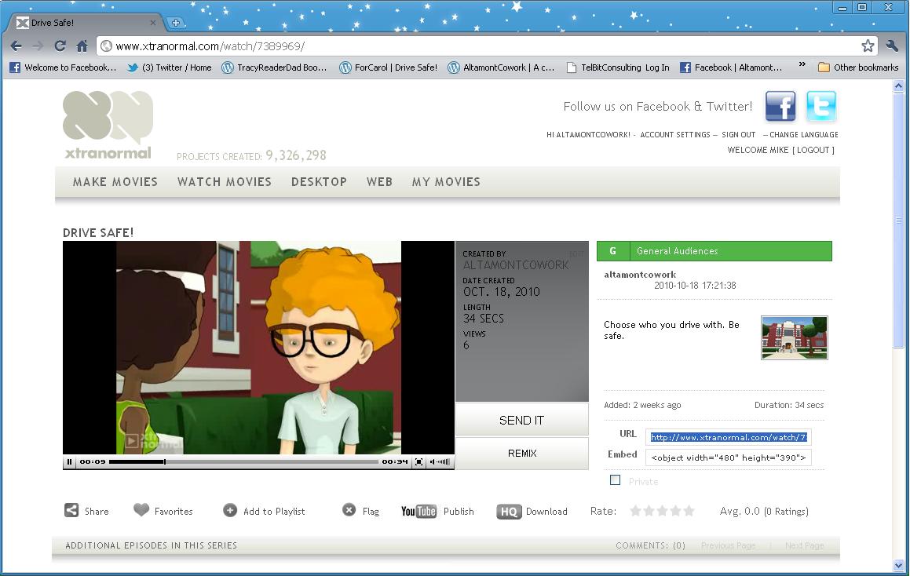Pause the video playback
Screen dimensions: 910x576
(70, 462)
